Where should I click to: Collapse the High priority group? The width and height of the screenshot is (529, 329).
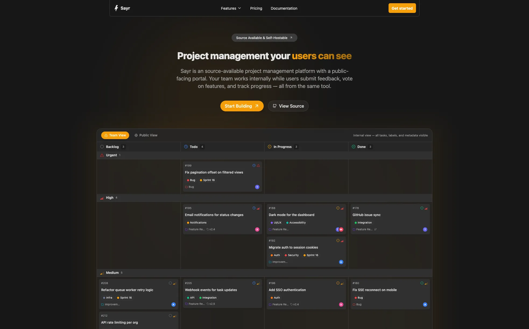tap(264, 198)
